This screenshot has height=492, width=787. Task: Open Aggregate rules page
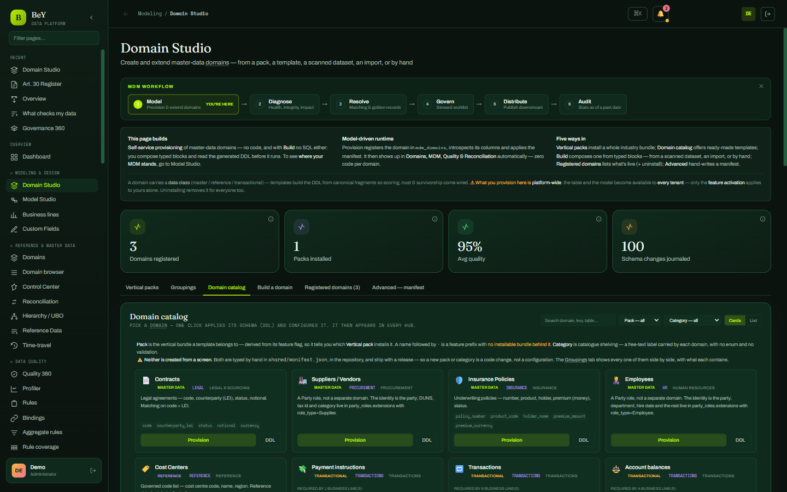click(x=52, y=432)
